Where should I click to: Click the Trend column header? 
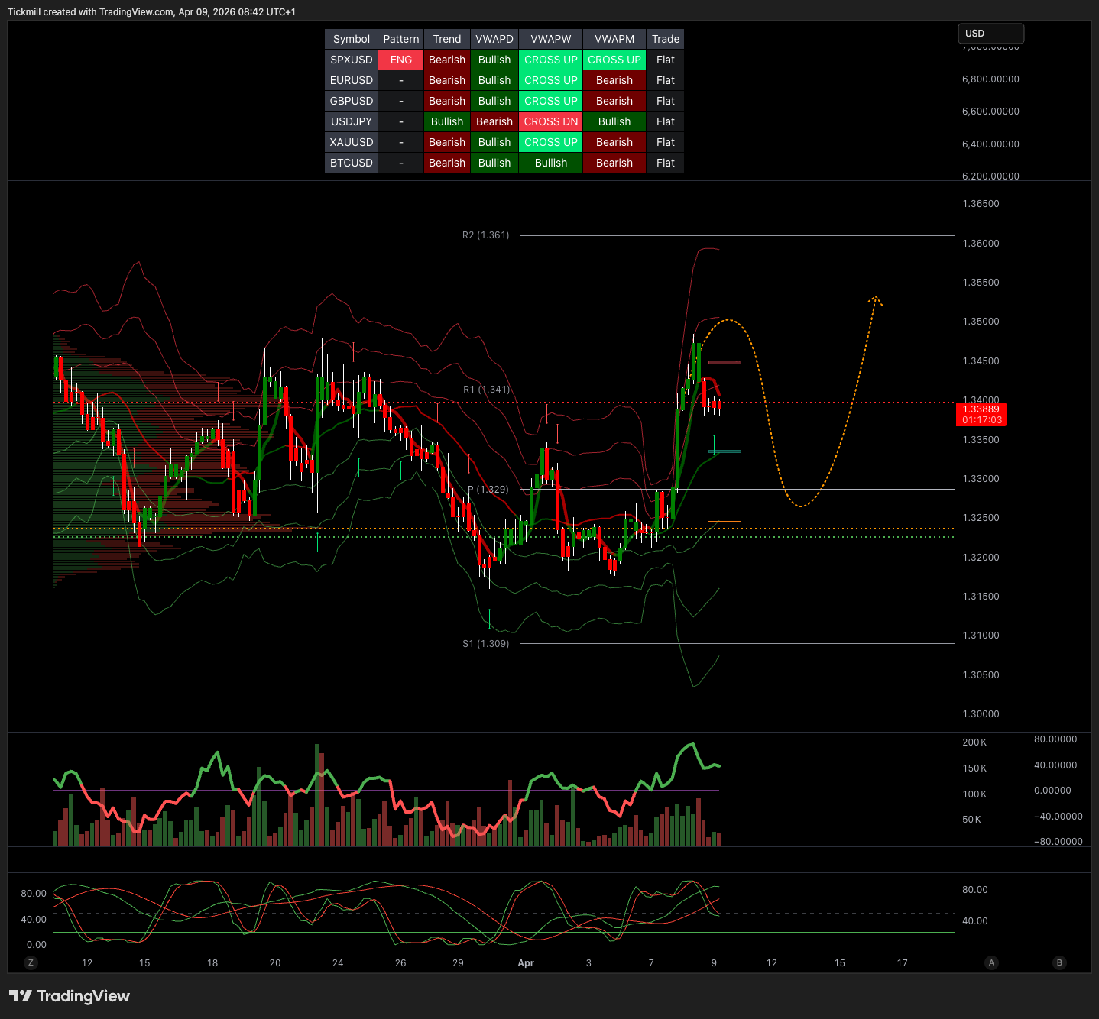point(446,39)
